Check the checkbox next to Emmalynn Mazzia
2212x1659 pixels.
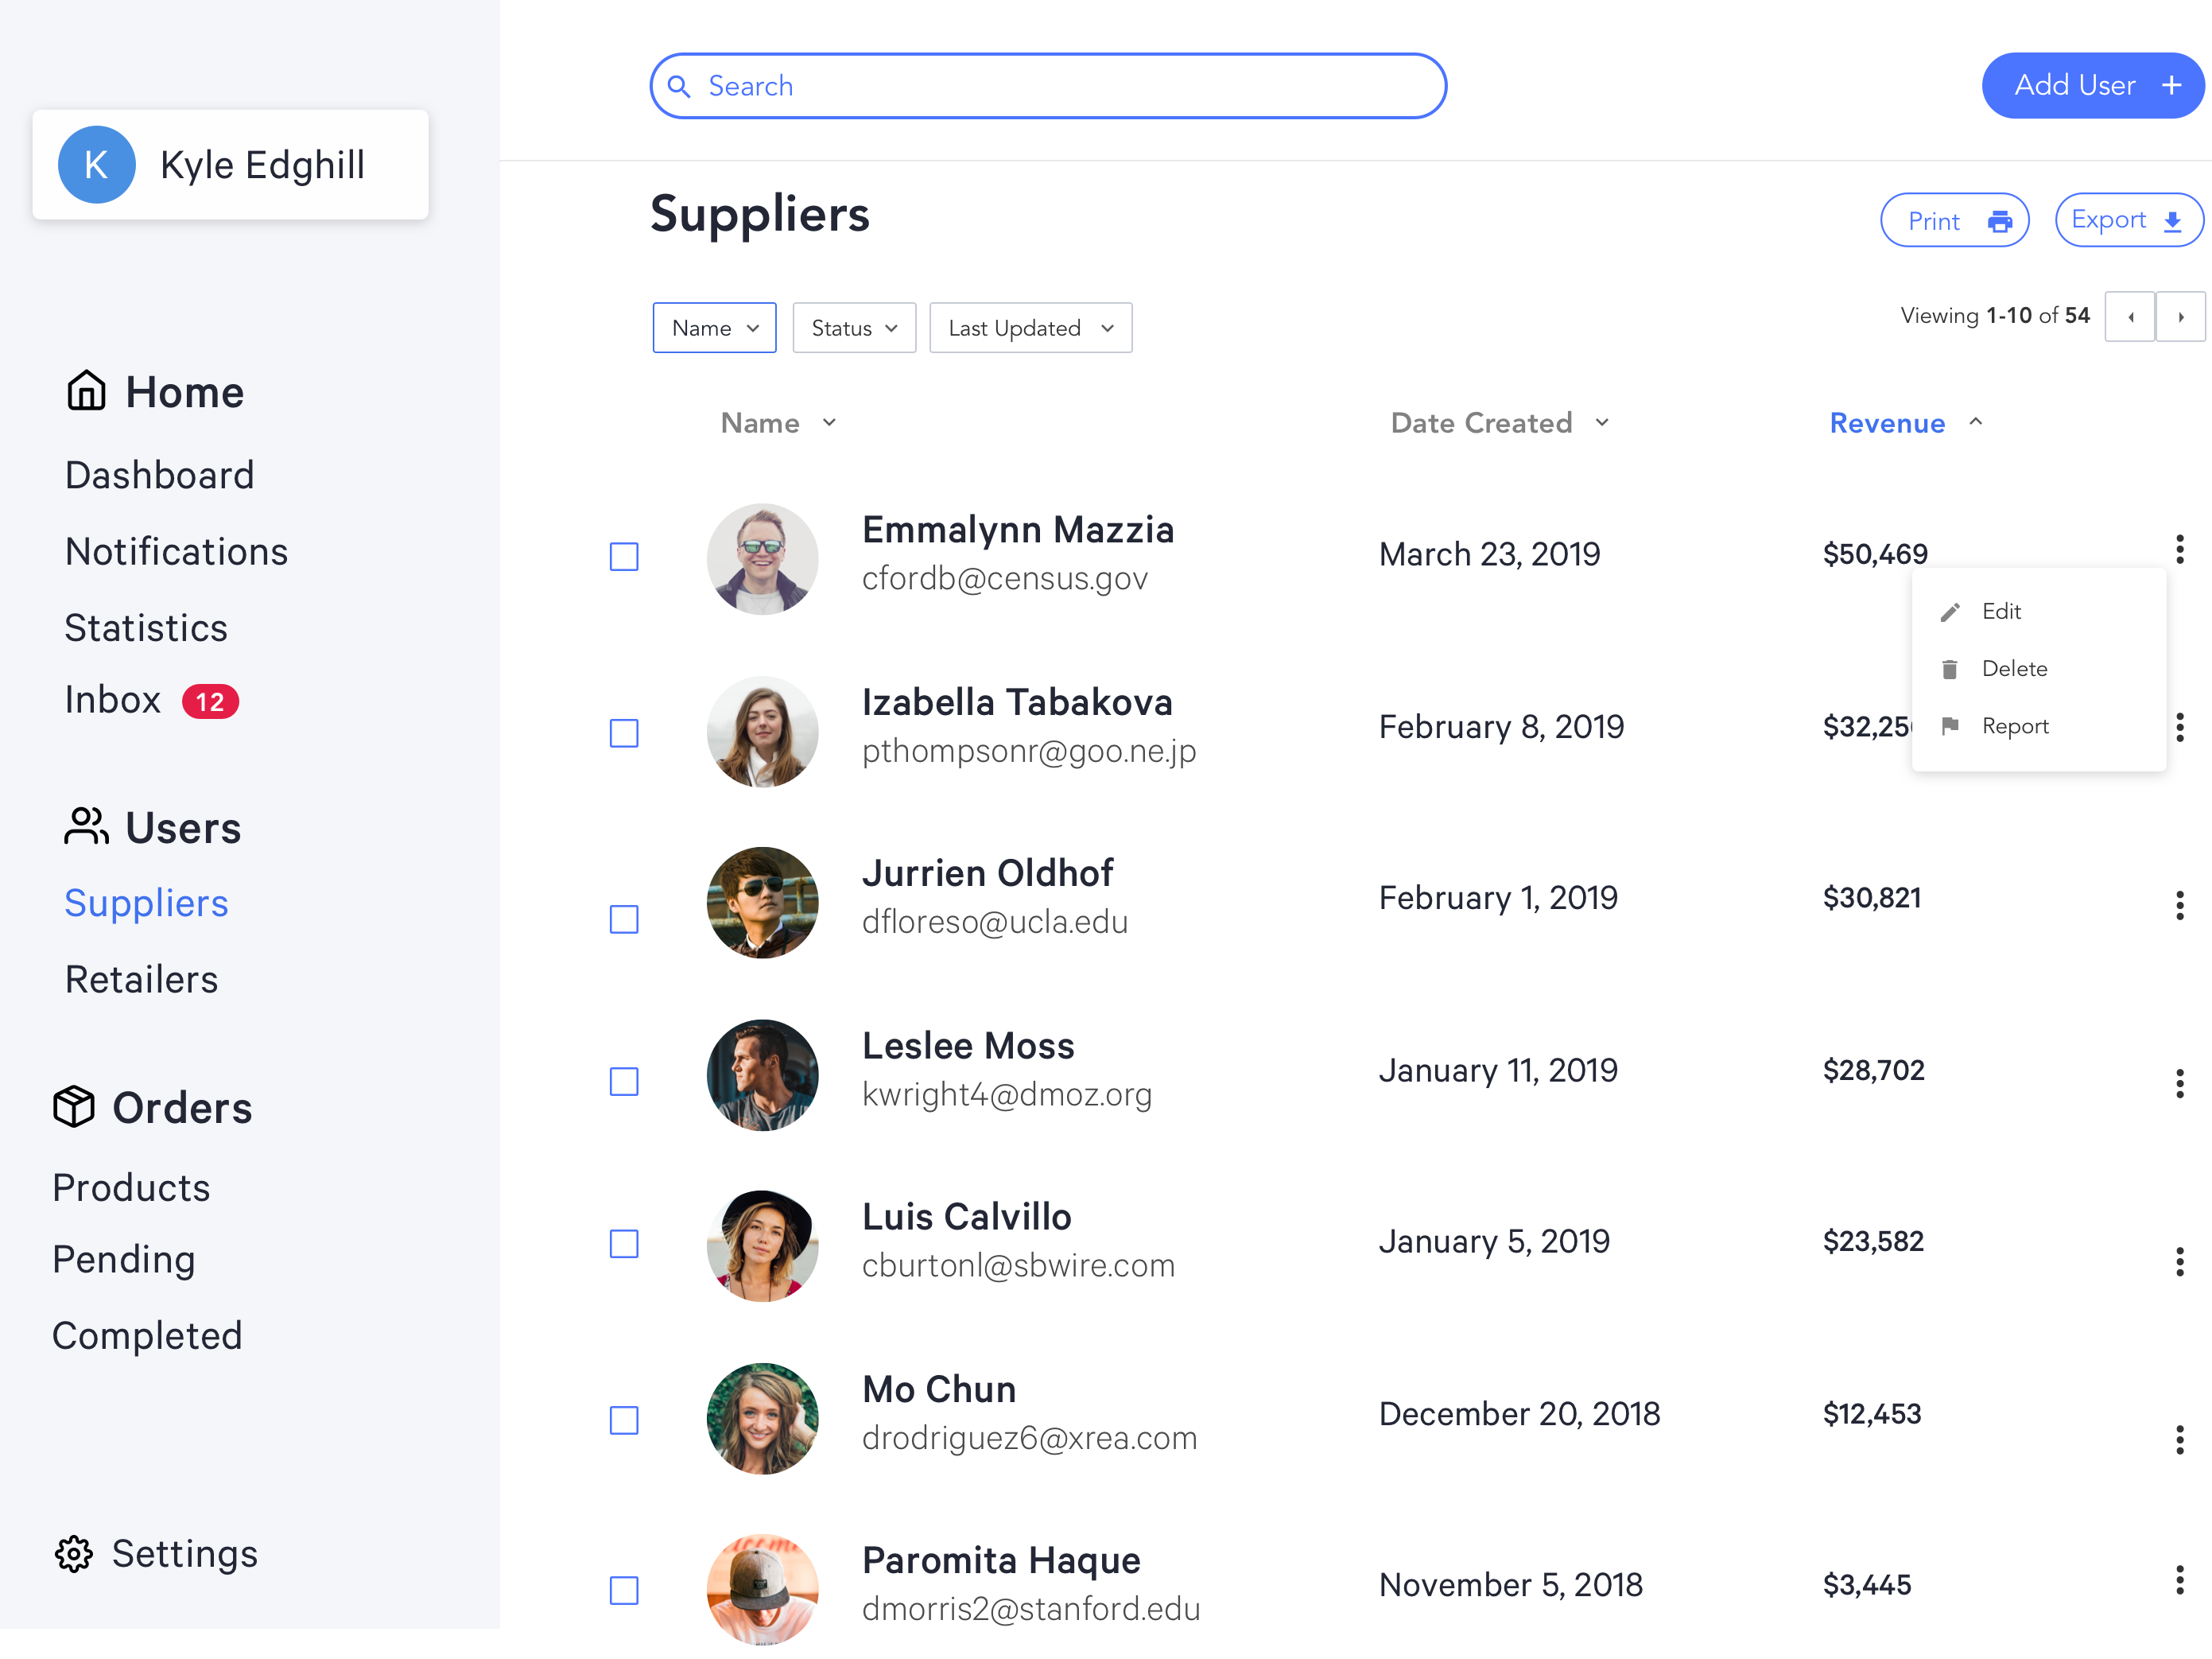[x=623, y=557]
